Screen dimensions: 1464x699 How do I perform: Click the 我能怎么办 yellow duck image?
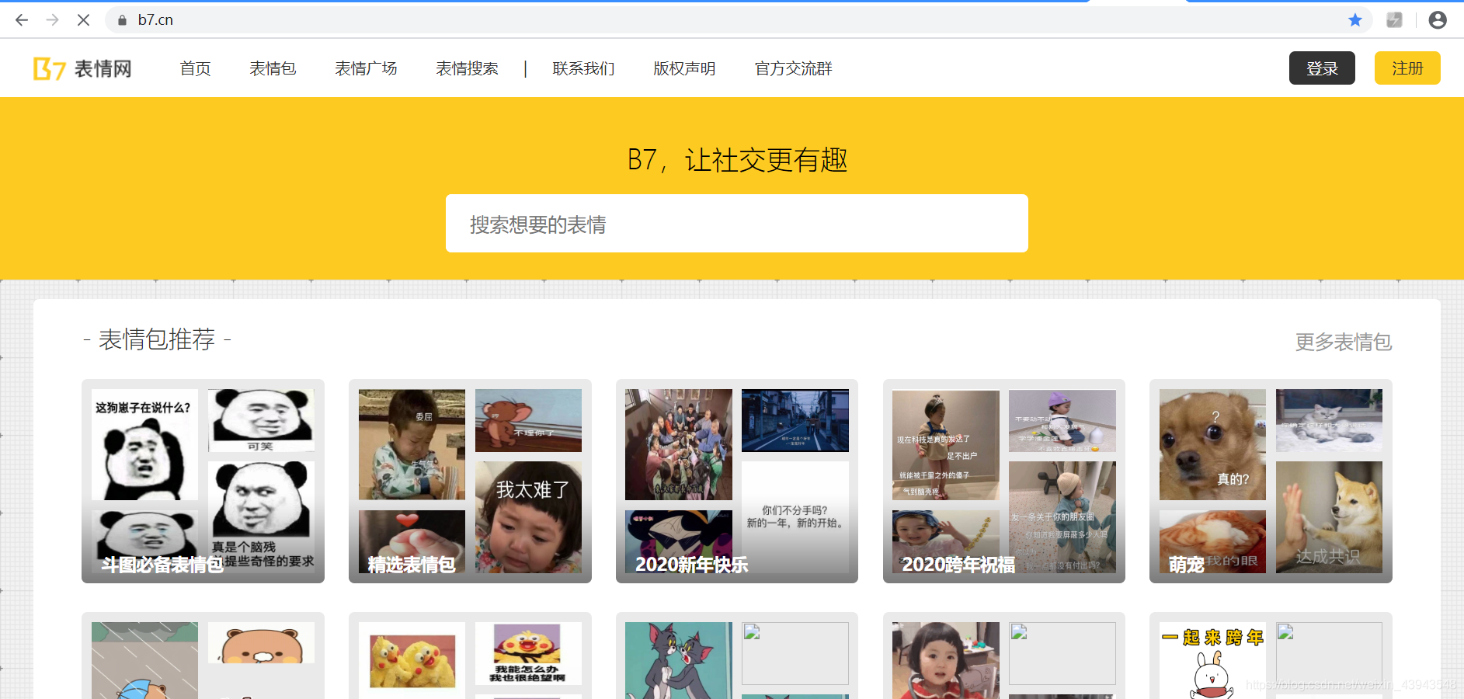528,653
